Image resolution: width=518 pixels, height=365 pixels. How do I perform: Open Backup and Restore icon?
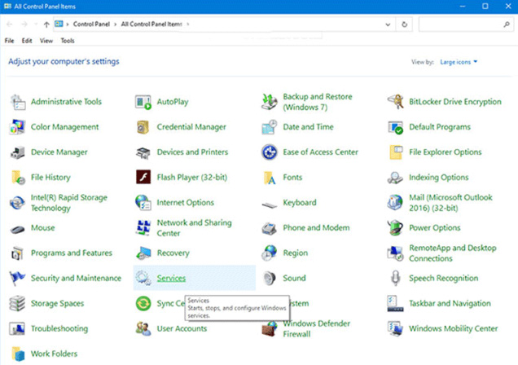point(270,102)
